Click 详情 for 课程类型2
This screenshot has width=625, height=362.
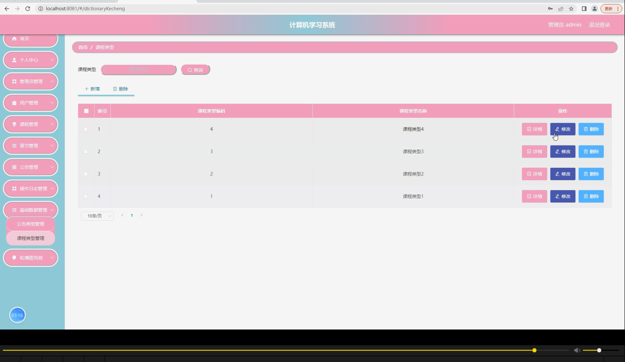click(534, 174)
